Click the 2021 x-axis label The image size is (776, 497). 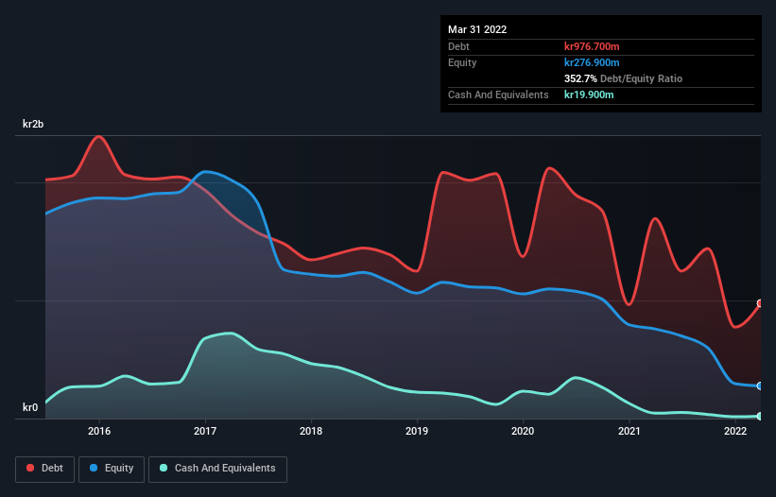629,431
